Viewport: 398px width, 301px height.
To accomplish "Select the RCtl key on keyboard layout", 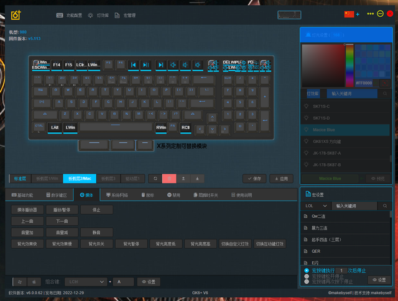I will [185, 127].
